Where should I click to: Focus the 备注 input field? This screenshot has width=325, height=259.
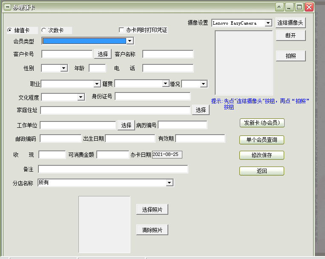click(x=113, y=169)
